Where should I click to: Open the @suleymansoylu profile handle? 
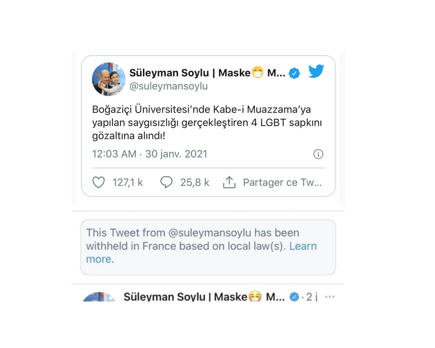coord(168,86)
